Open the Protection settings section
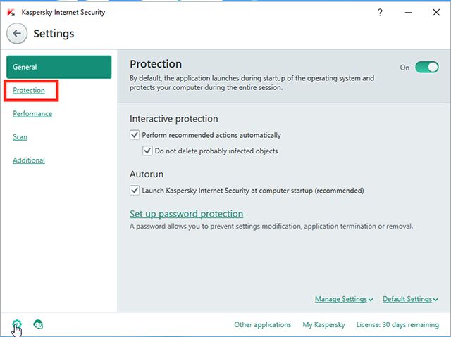Viewport: 451px width, 337px height. pos(29,90)
